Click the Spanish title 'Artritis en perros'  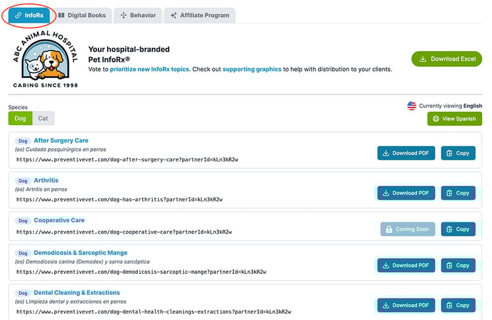pyautogui.click(x=47, y=189)
